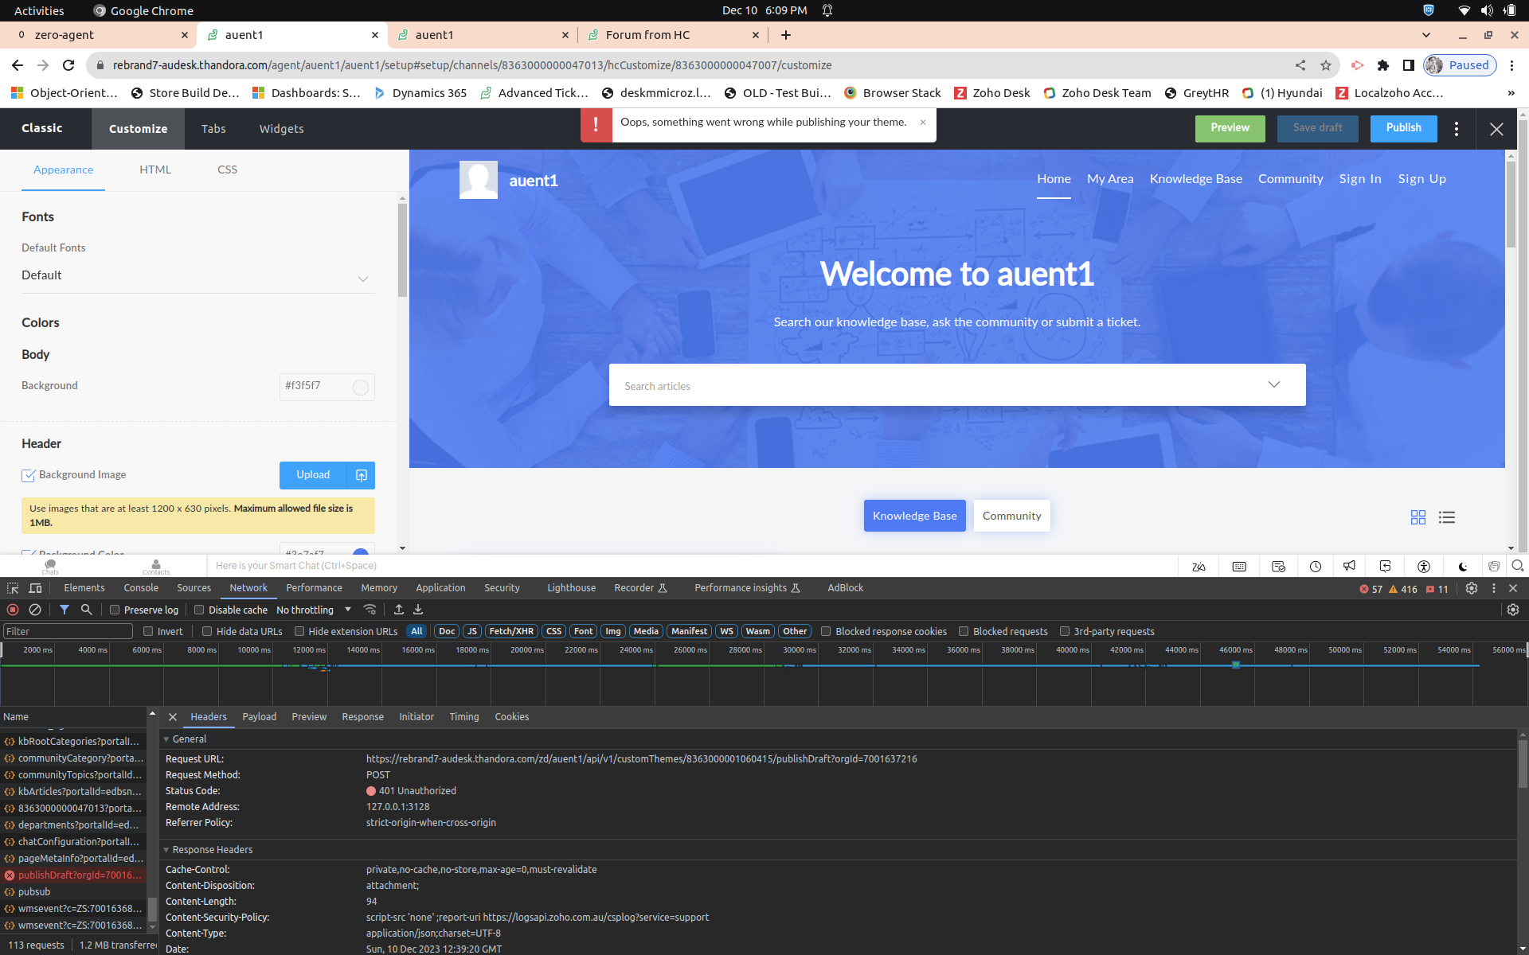This screenshot has width=1529, height=955.
Task: Click the DevTools clear network log icon
Action: click(35, 610)
